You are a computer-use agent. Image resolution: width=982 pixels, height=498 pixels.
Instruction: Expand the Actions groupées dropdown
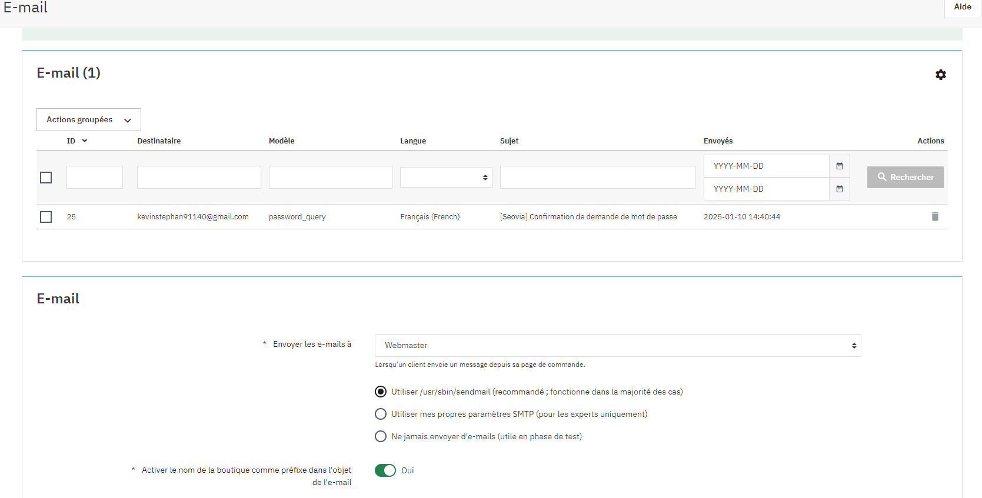(89, 119)
